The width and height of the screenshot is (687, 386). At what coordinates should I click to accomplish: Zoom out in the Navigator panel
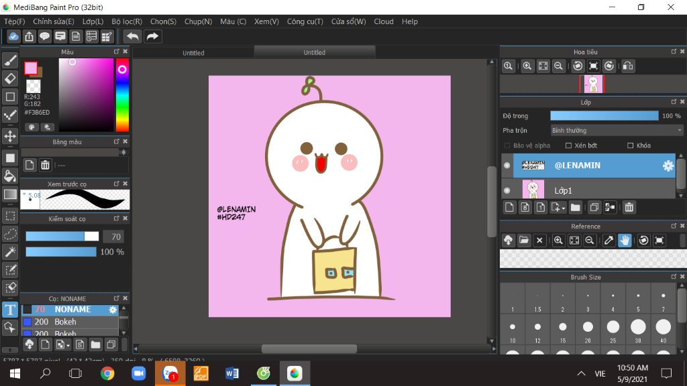click(558, 66)
